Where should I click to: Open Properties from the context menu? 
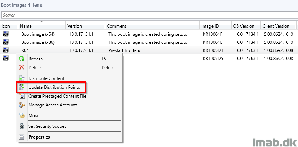point(39,137)
